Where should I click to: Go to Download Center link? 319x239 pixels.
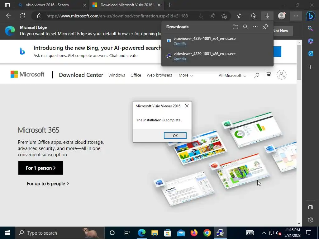pyautogui.click(x=81, y=75)
